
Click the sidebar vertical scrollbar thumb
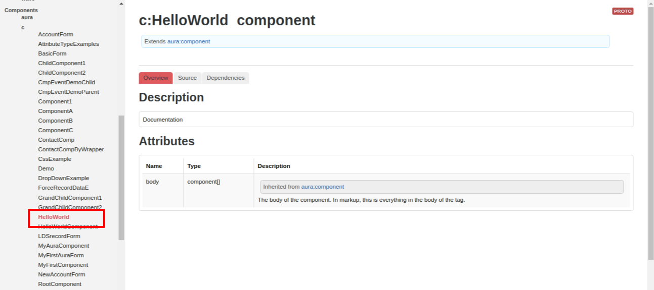coord(121,177)
